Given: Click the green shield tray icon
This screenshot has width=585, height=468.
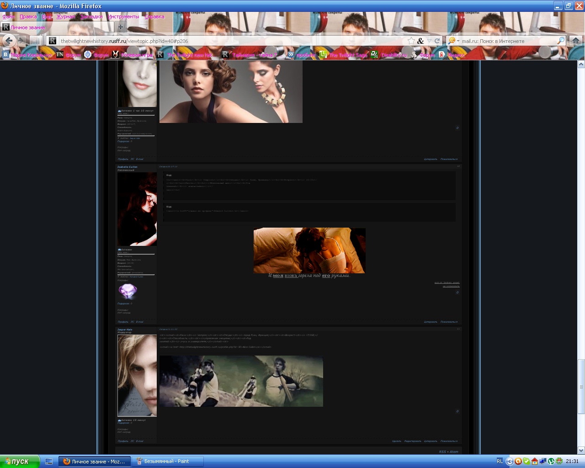Looking at the screenshot, I should (526, 461).
